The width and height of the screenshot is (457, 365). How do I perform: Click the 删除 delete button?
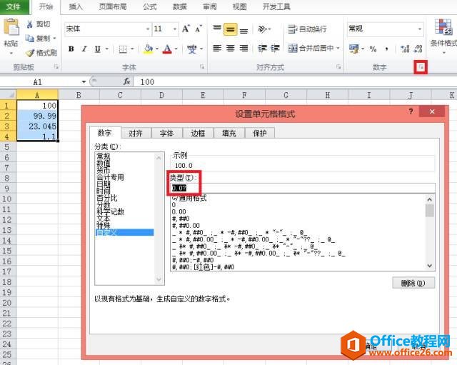pyautogui.click(x=413, y=283)
